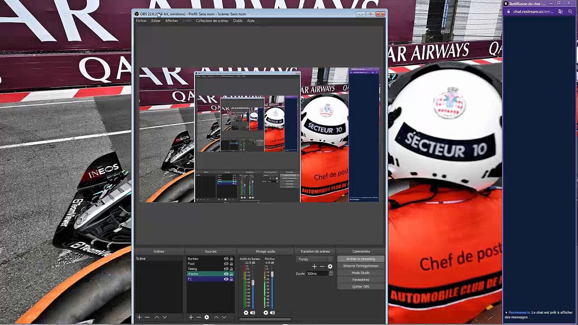Select the Timing source row

pos(210,269)
